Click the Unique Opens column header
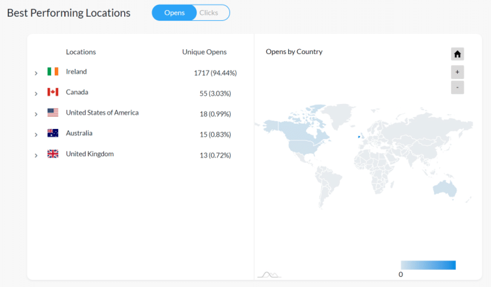 click(x=204, y=52)
